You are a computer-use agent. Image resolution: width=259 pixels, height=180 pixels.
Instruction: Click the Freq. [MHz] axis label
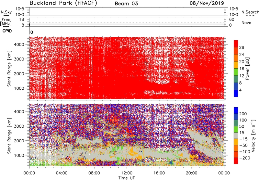click(6, 22)
